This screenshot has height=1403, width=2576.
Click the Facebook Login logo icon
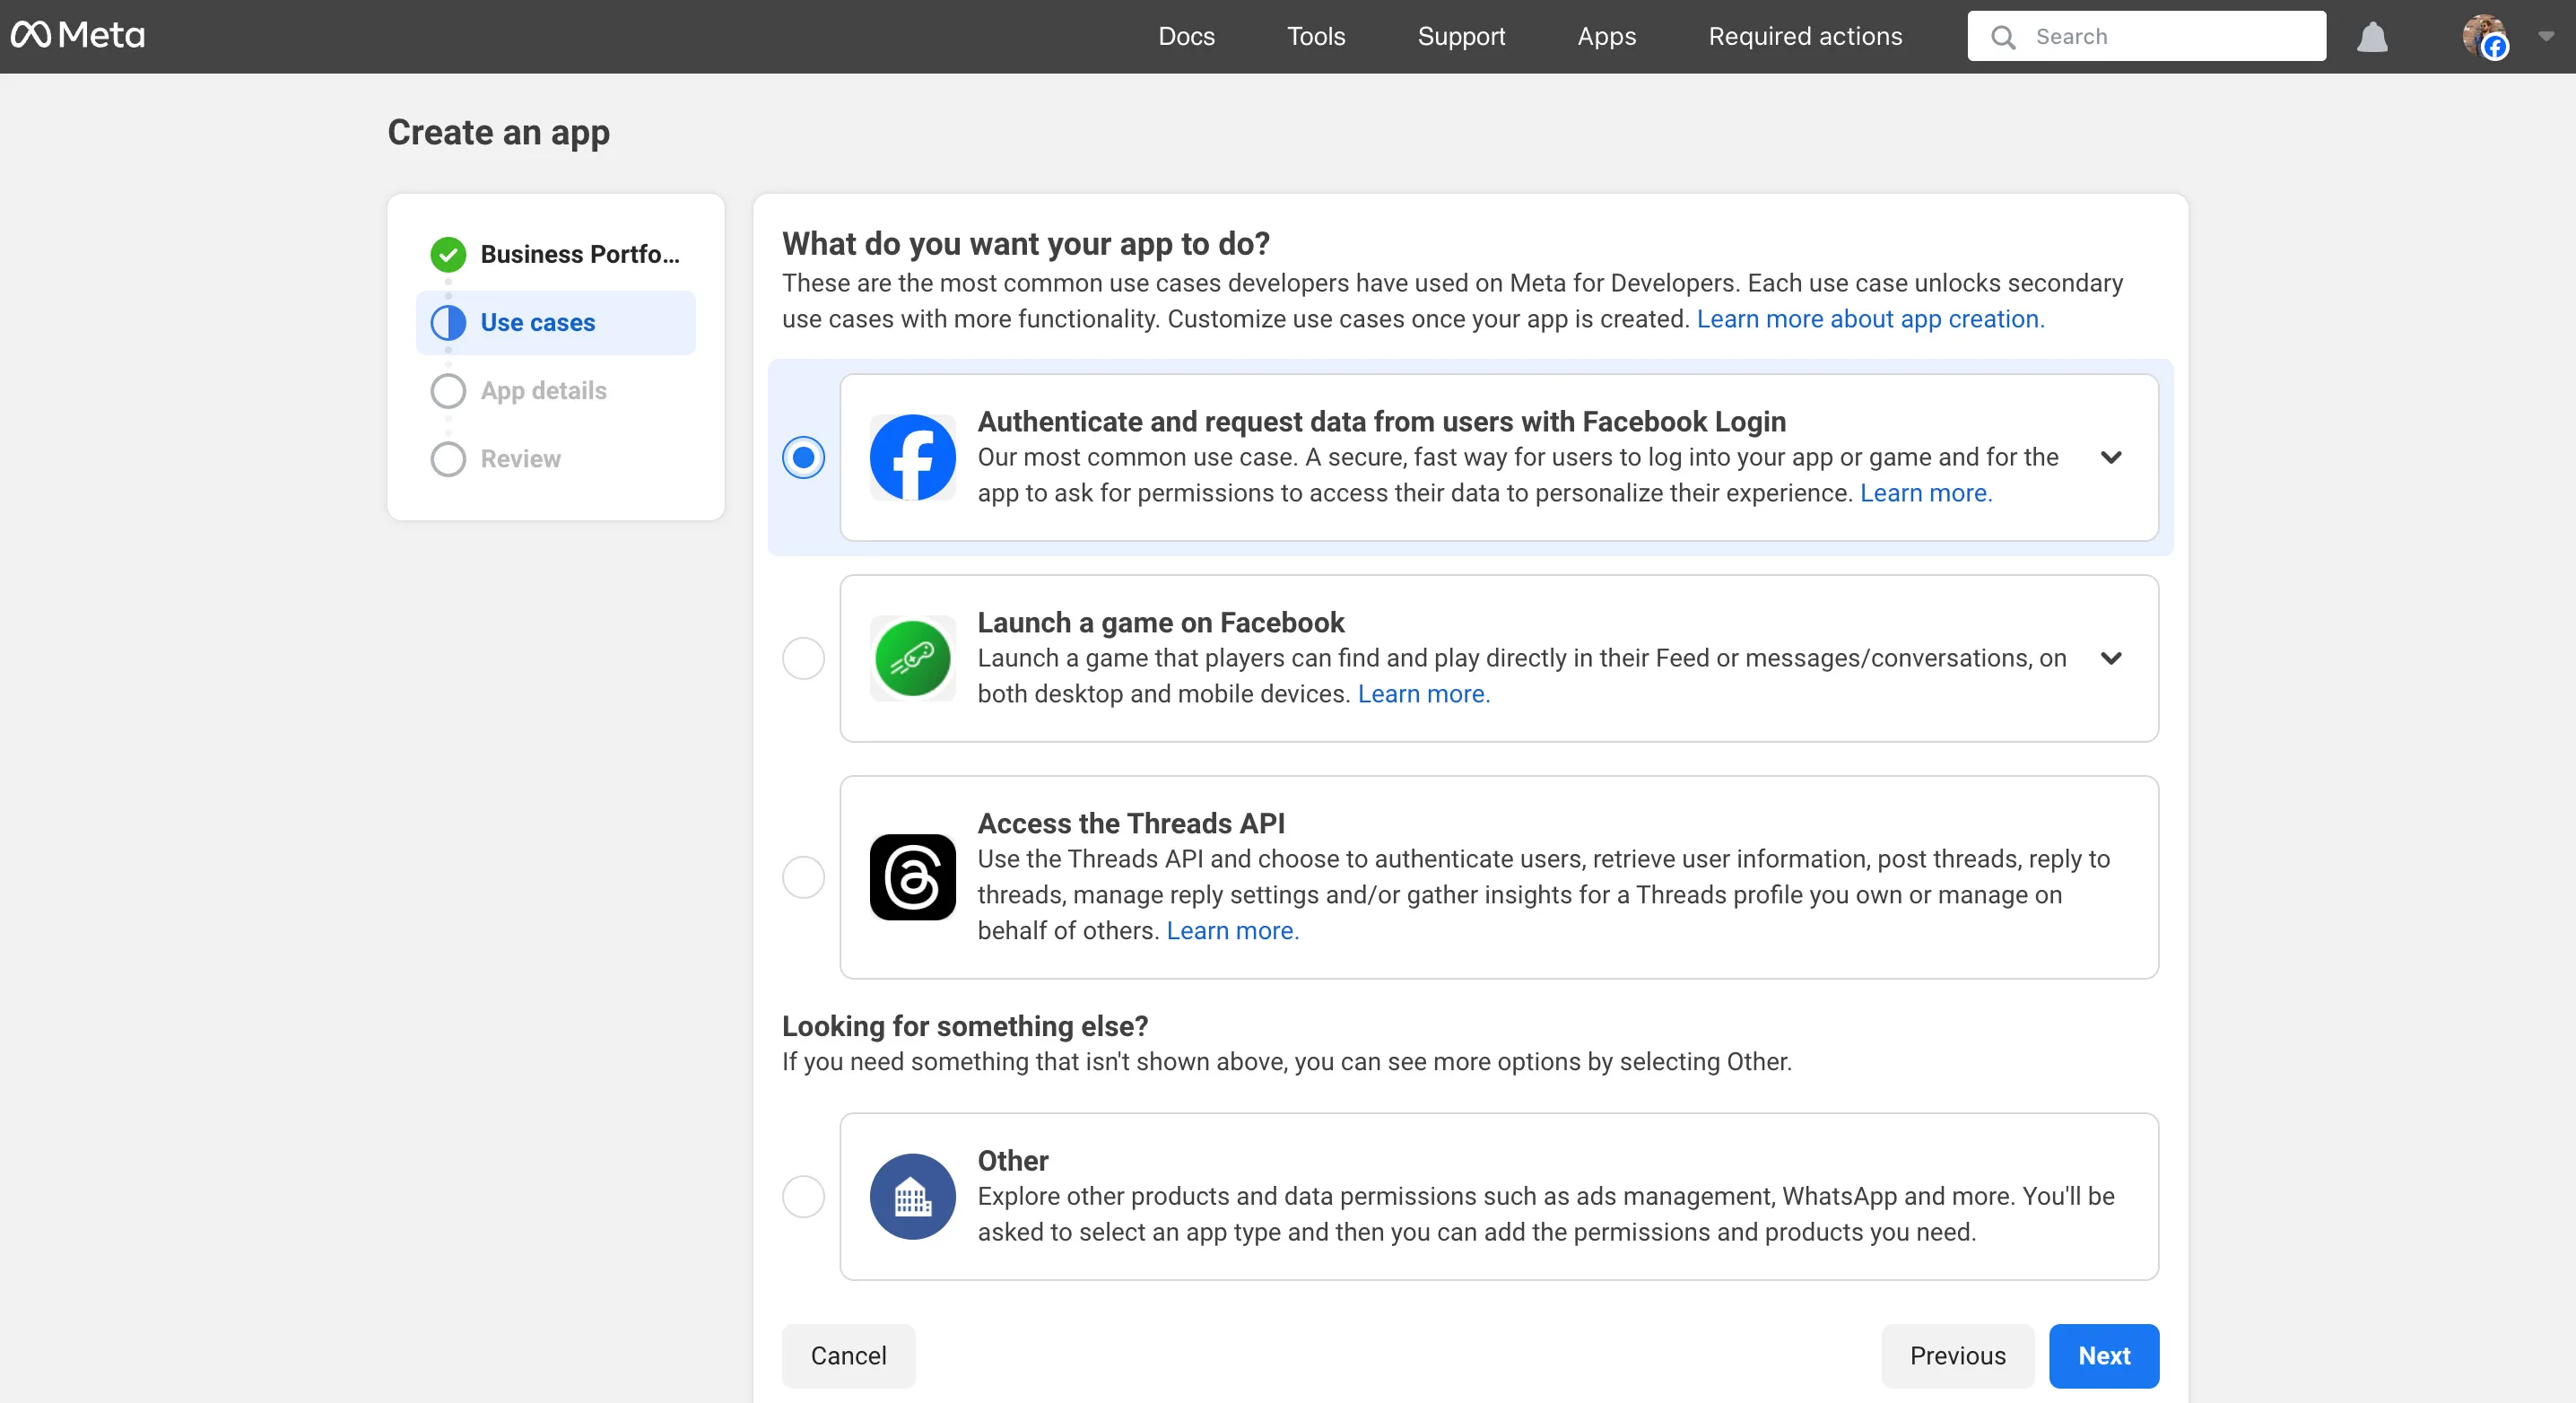click(x=912, y=457)
